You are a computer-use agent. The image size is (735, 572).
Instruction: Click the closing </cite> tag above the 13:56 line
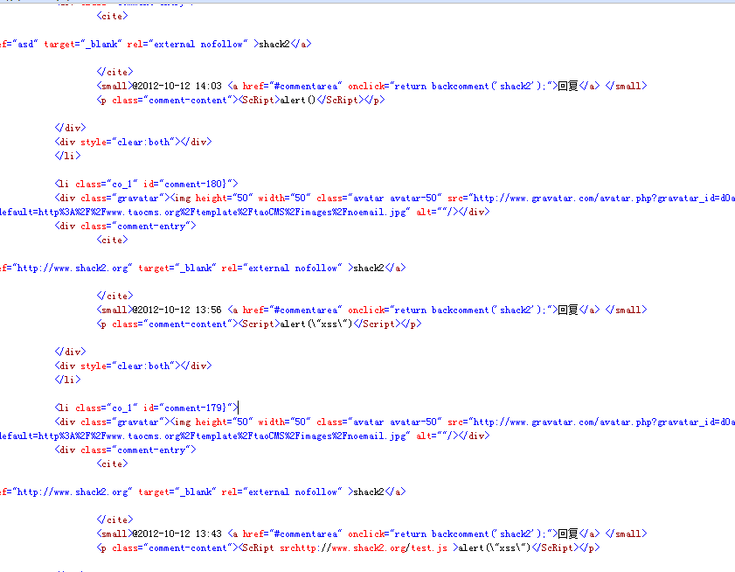[114, 296]
